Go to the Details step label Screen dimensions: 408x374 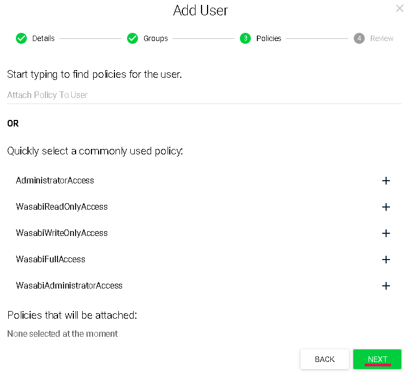point(43,38)
